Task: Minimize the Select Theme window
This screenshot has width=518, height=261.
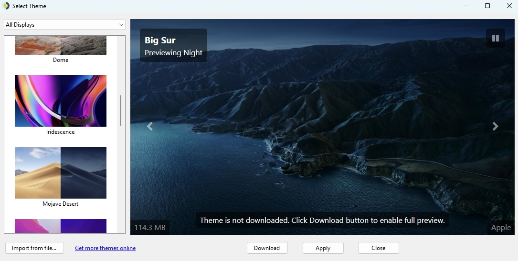Action: coord(465,6)
